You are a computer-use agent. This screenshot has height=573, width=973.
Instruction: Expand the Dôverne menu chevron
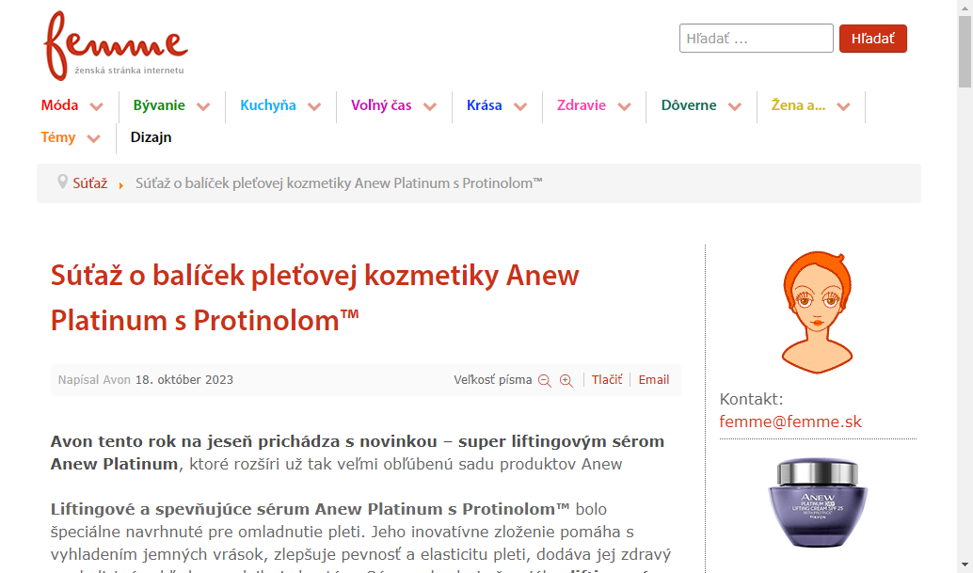click(735, 106)
